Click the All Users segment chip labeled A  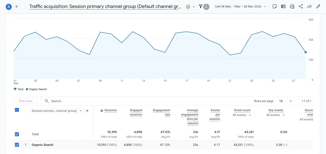[9, 7]
